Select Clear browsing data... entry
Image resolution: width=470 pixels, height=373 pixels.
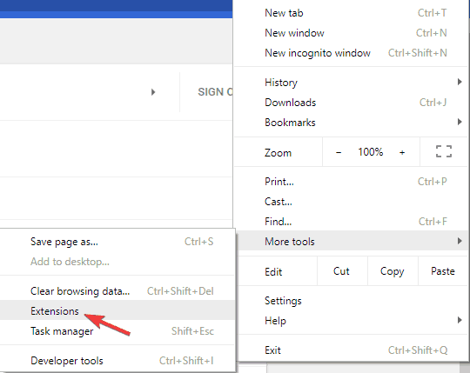117,291
